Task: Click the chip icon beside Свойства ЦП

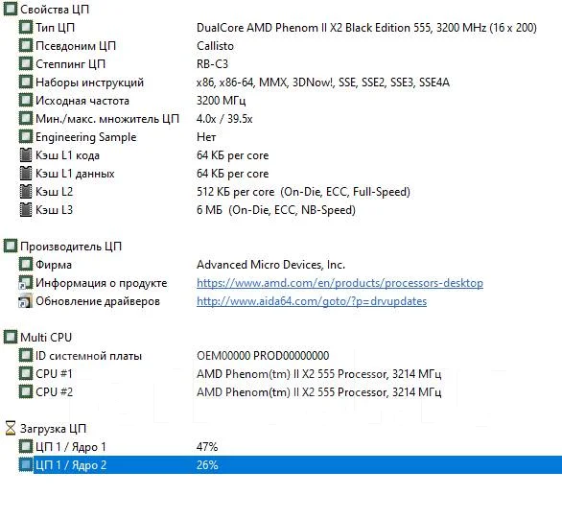Action: point(10,9)
